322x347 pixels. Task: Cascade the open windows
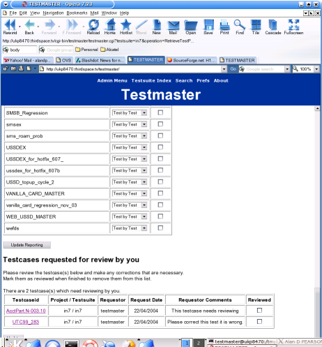(273, 27)
